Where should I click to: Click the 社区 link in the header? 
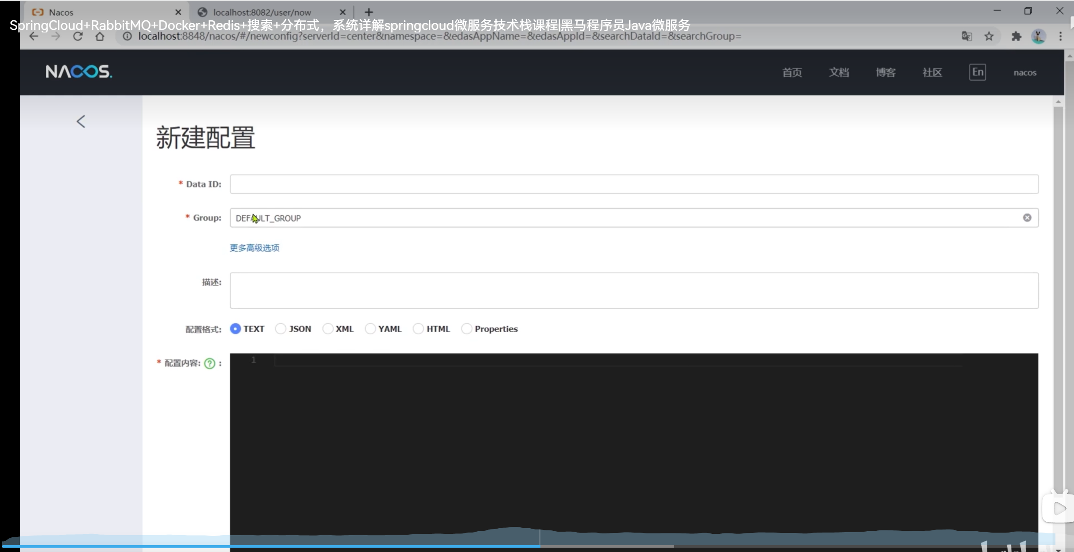(x=932, y=73)
